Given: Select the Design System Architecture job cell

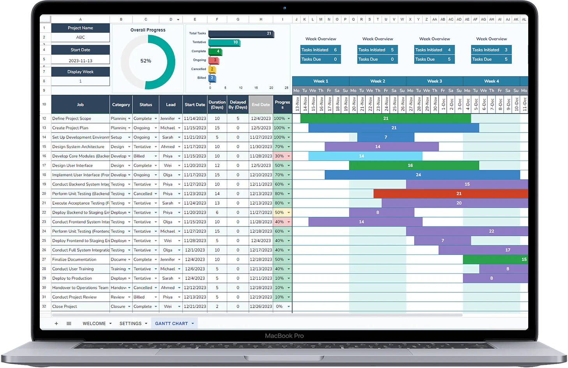Looking at the screenshot, I should (80, 147).
